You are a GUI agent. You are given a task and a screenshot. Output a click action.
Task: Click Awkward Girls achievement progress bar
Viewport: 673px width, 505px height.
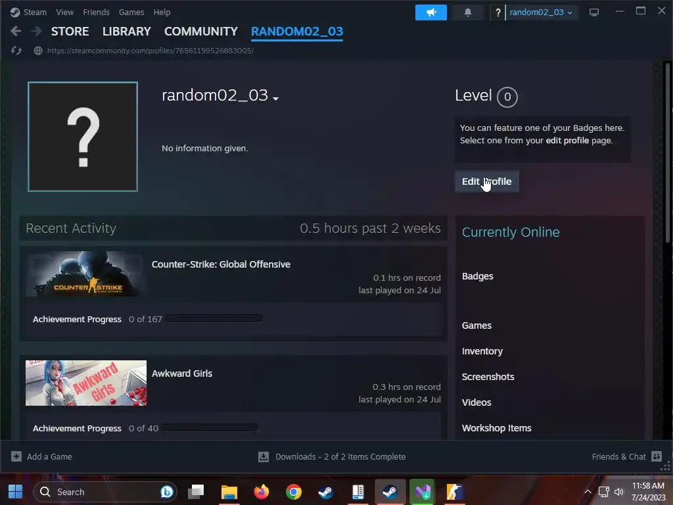(x=210, y=427)
